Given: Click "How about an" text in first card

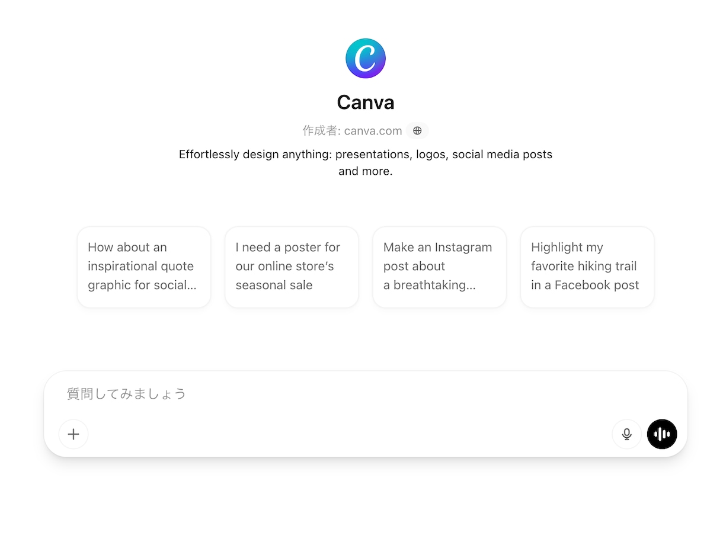Looking at the screenshot, I should pyautogui.click(x=127, y=248).
